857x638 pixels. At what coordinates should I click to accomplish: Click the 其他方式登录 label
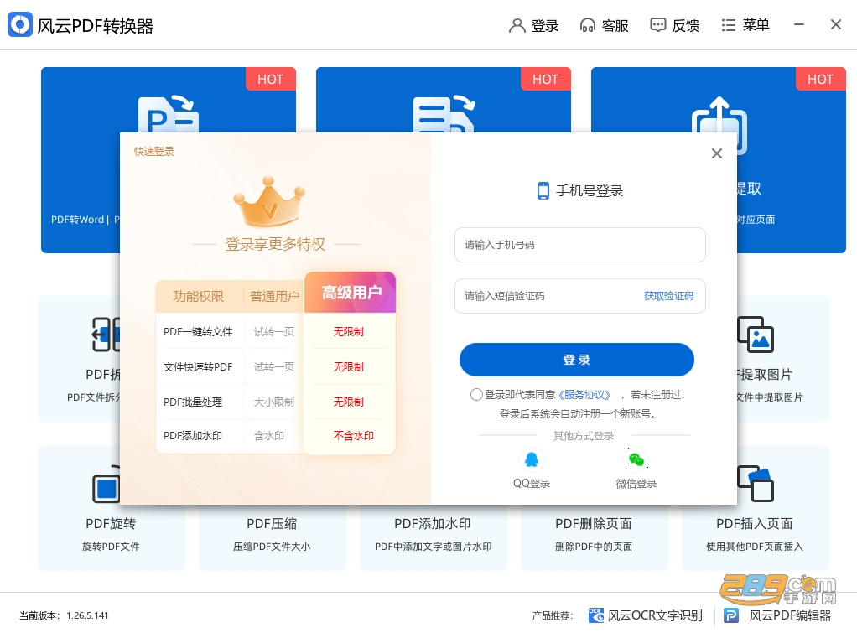point(583,435)
